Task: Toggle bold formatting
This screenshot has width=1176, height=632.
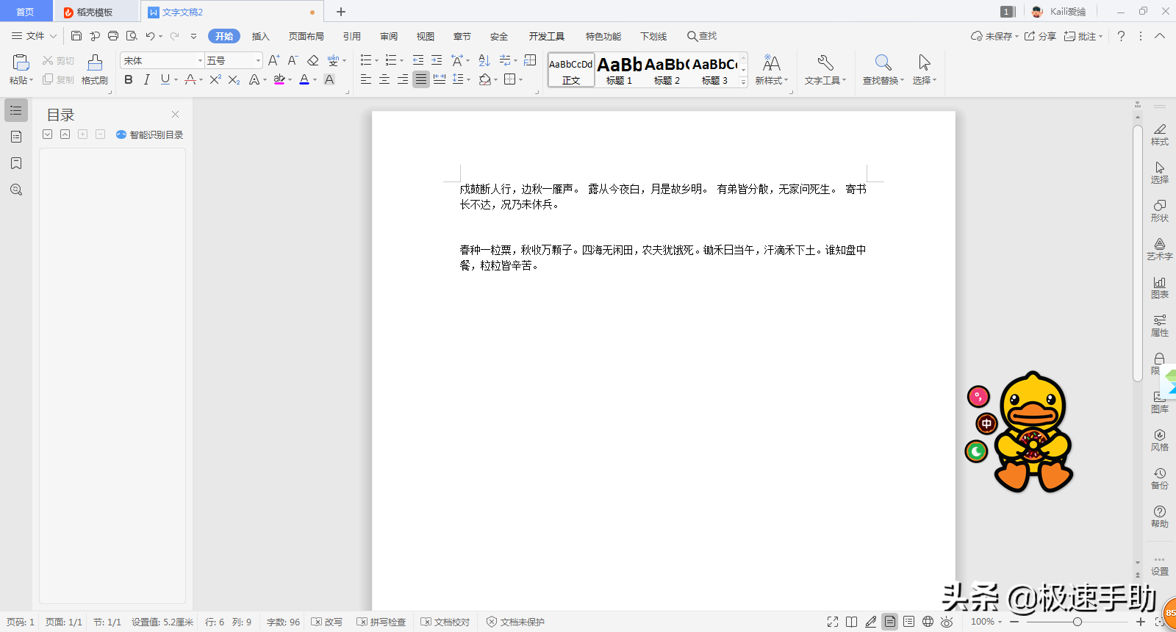Action: (x=129, y=79)
